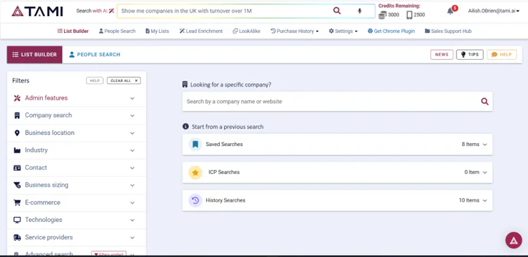Expand the Technologies filter chevron
528x257 pixels.
132,220
